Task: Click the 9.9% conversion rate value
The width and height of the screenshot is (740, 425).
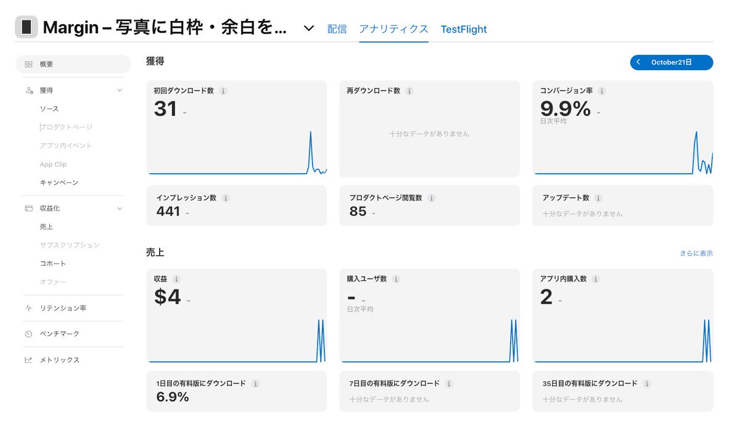Action: coord(565,109)
